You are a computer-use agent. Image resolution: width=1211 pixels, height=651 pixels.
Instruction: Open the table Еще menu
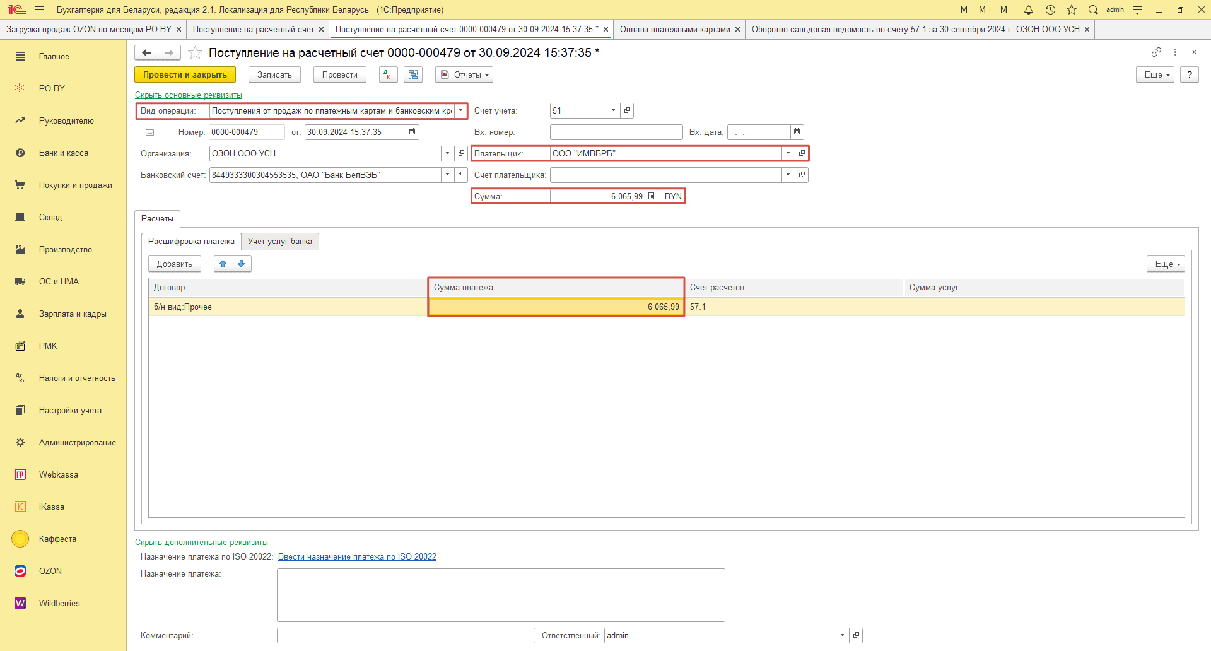pyautogui.click(x=1166, y=264)
